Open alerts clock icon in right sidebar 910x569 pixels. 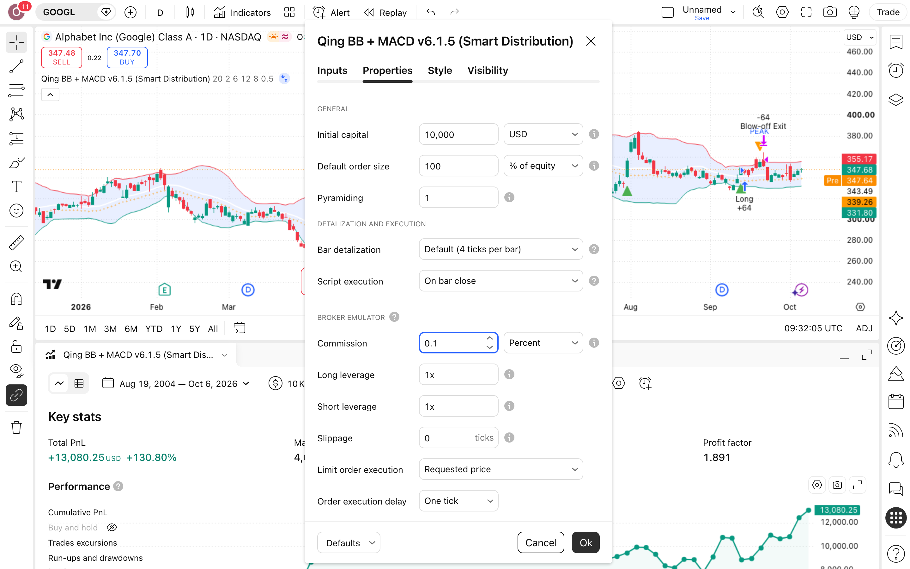[896, 70]
